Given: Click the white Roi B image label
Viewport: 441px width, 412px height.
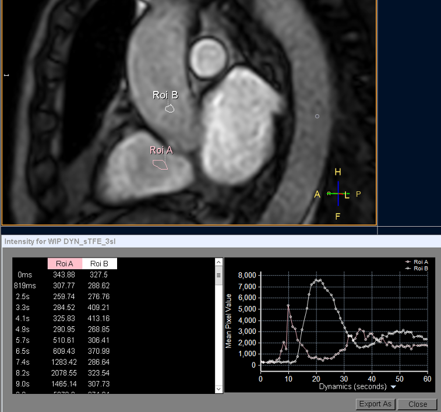Looking at the screenshot, I should click(x=165, y=95).
